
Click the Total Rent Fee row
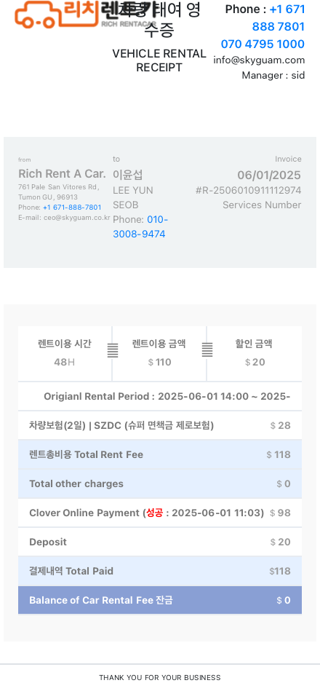click(x=159, y=455)
